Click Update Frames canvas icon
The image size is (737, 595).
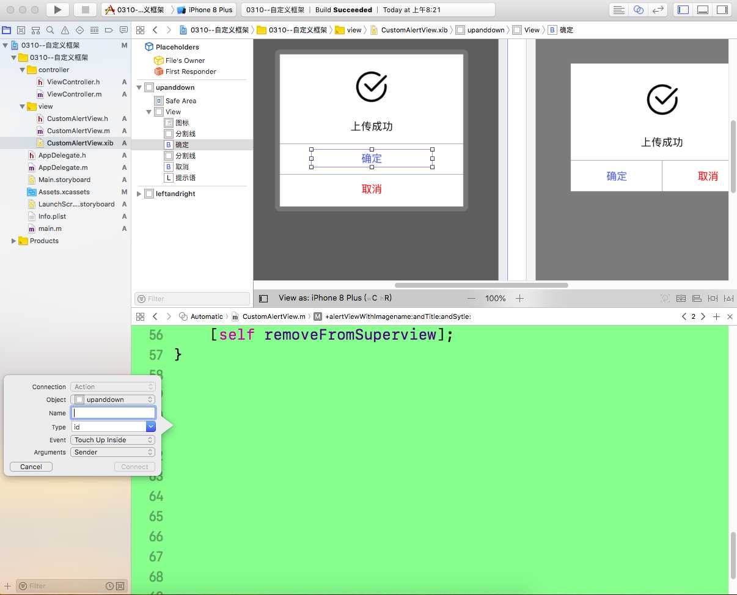coord(665,299)
